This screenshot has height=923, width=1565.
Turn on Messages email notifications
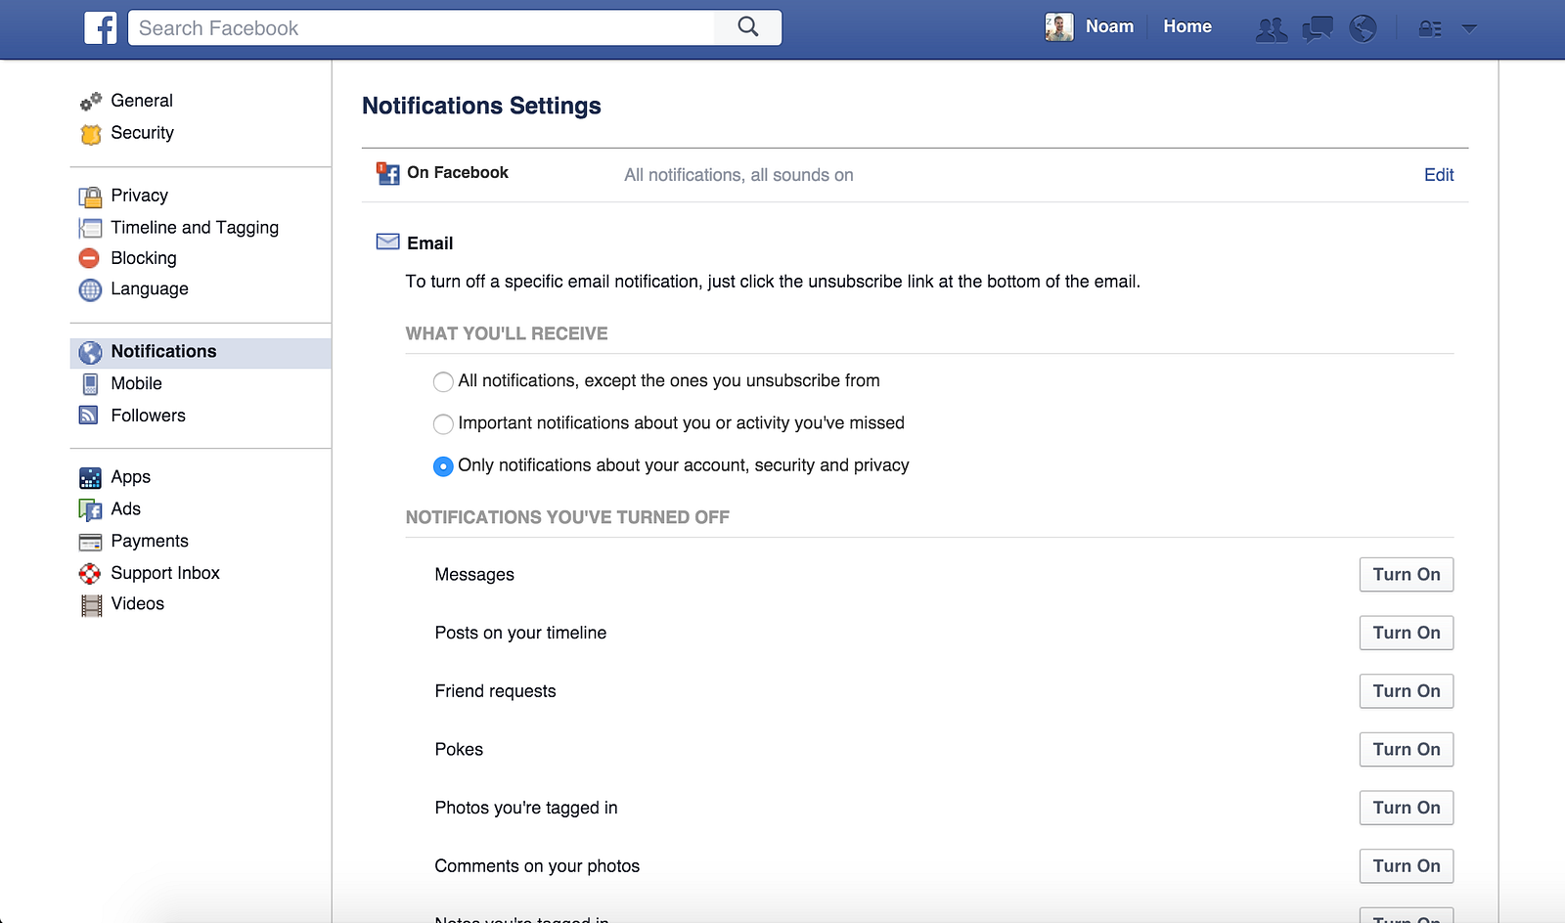(x=1406, y=575)
